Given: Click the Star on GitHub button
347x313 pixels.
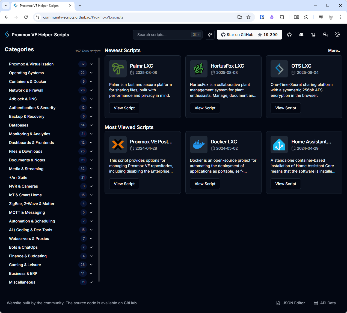Looking at the screenshot, I should pyautogui.click(x=250, y=35).
